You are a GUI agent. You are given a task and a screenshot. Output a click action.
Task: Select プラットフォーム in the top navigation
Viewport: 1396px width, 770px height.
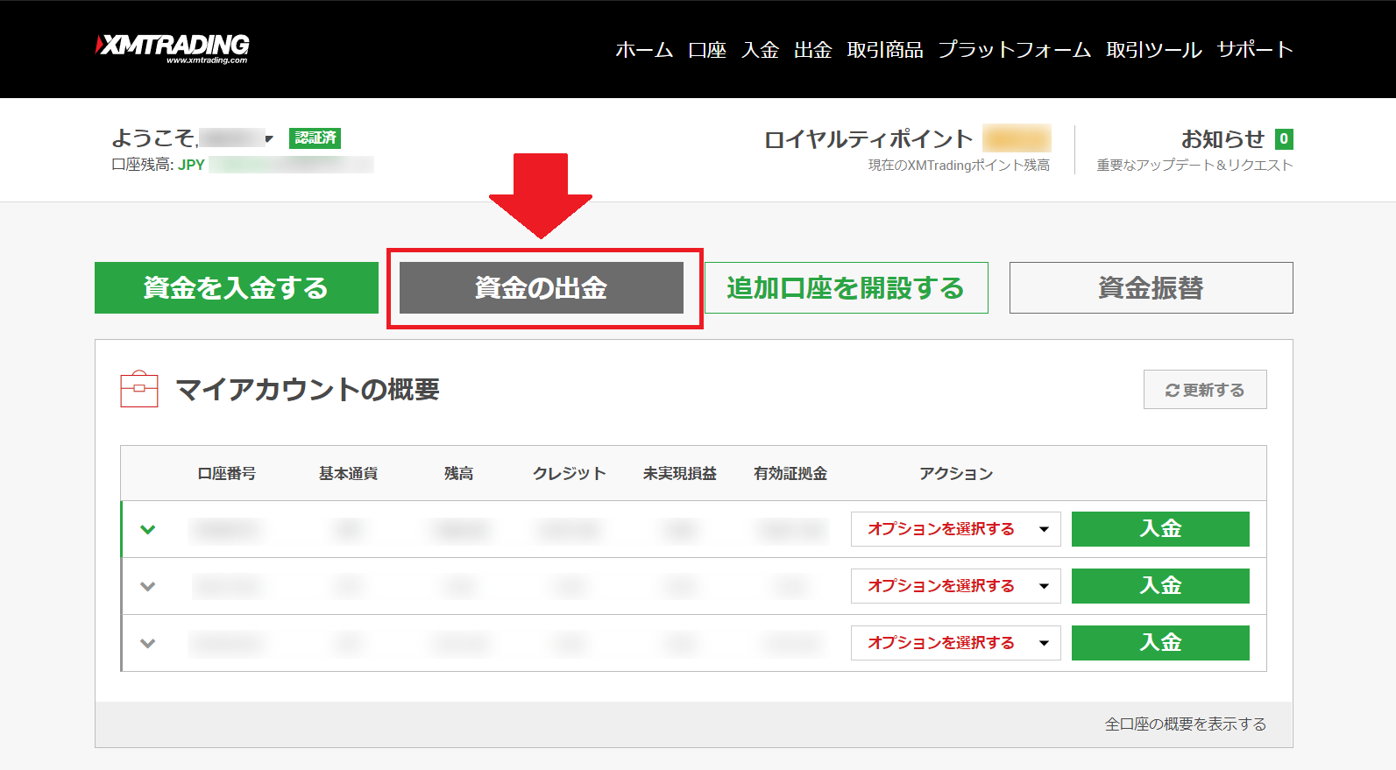coord(1014,50)
